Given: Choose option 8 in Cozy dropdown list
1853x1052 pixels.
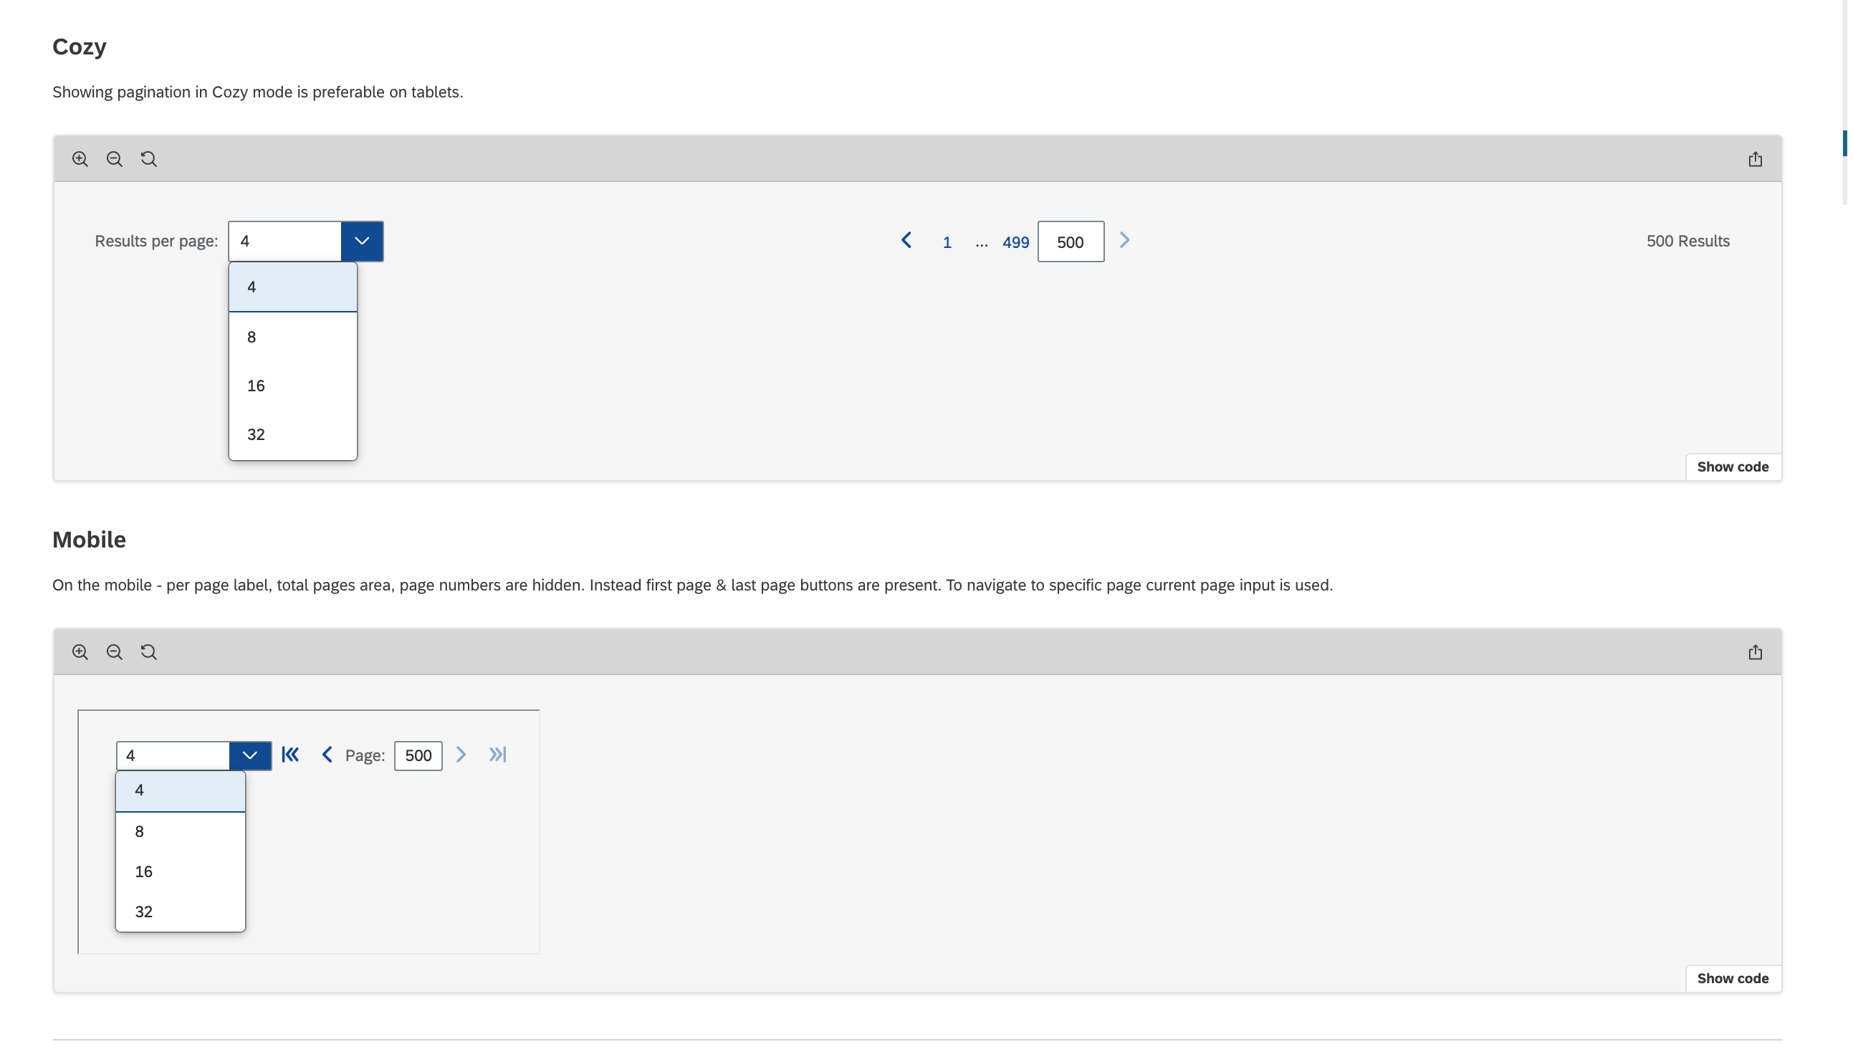Looking at the screenshot, I should 292,338.
